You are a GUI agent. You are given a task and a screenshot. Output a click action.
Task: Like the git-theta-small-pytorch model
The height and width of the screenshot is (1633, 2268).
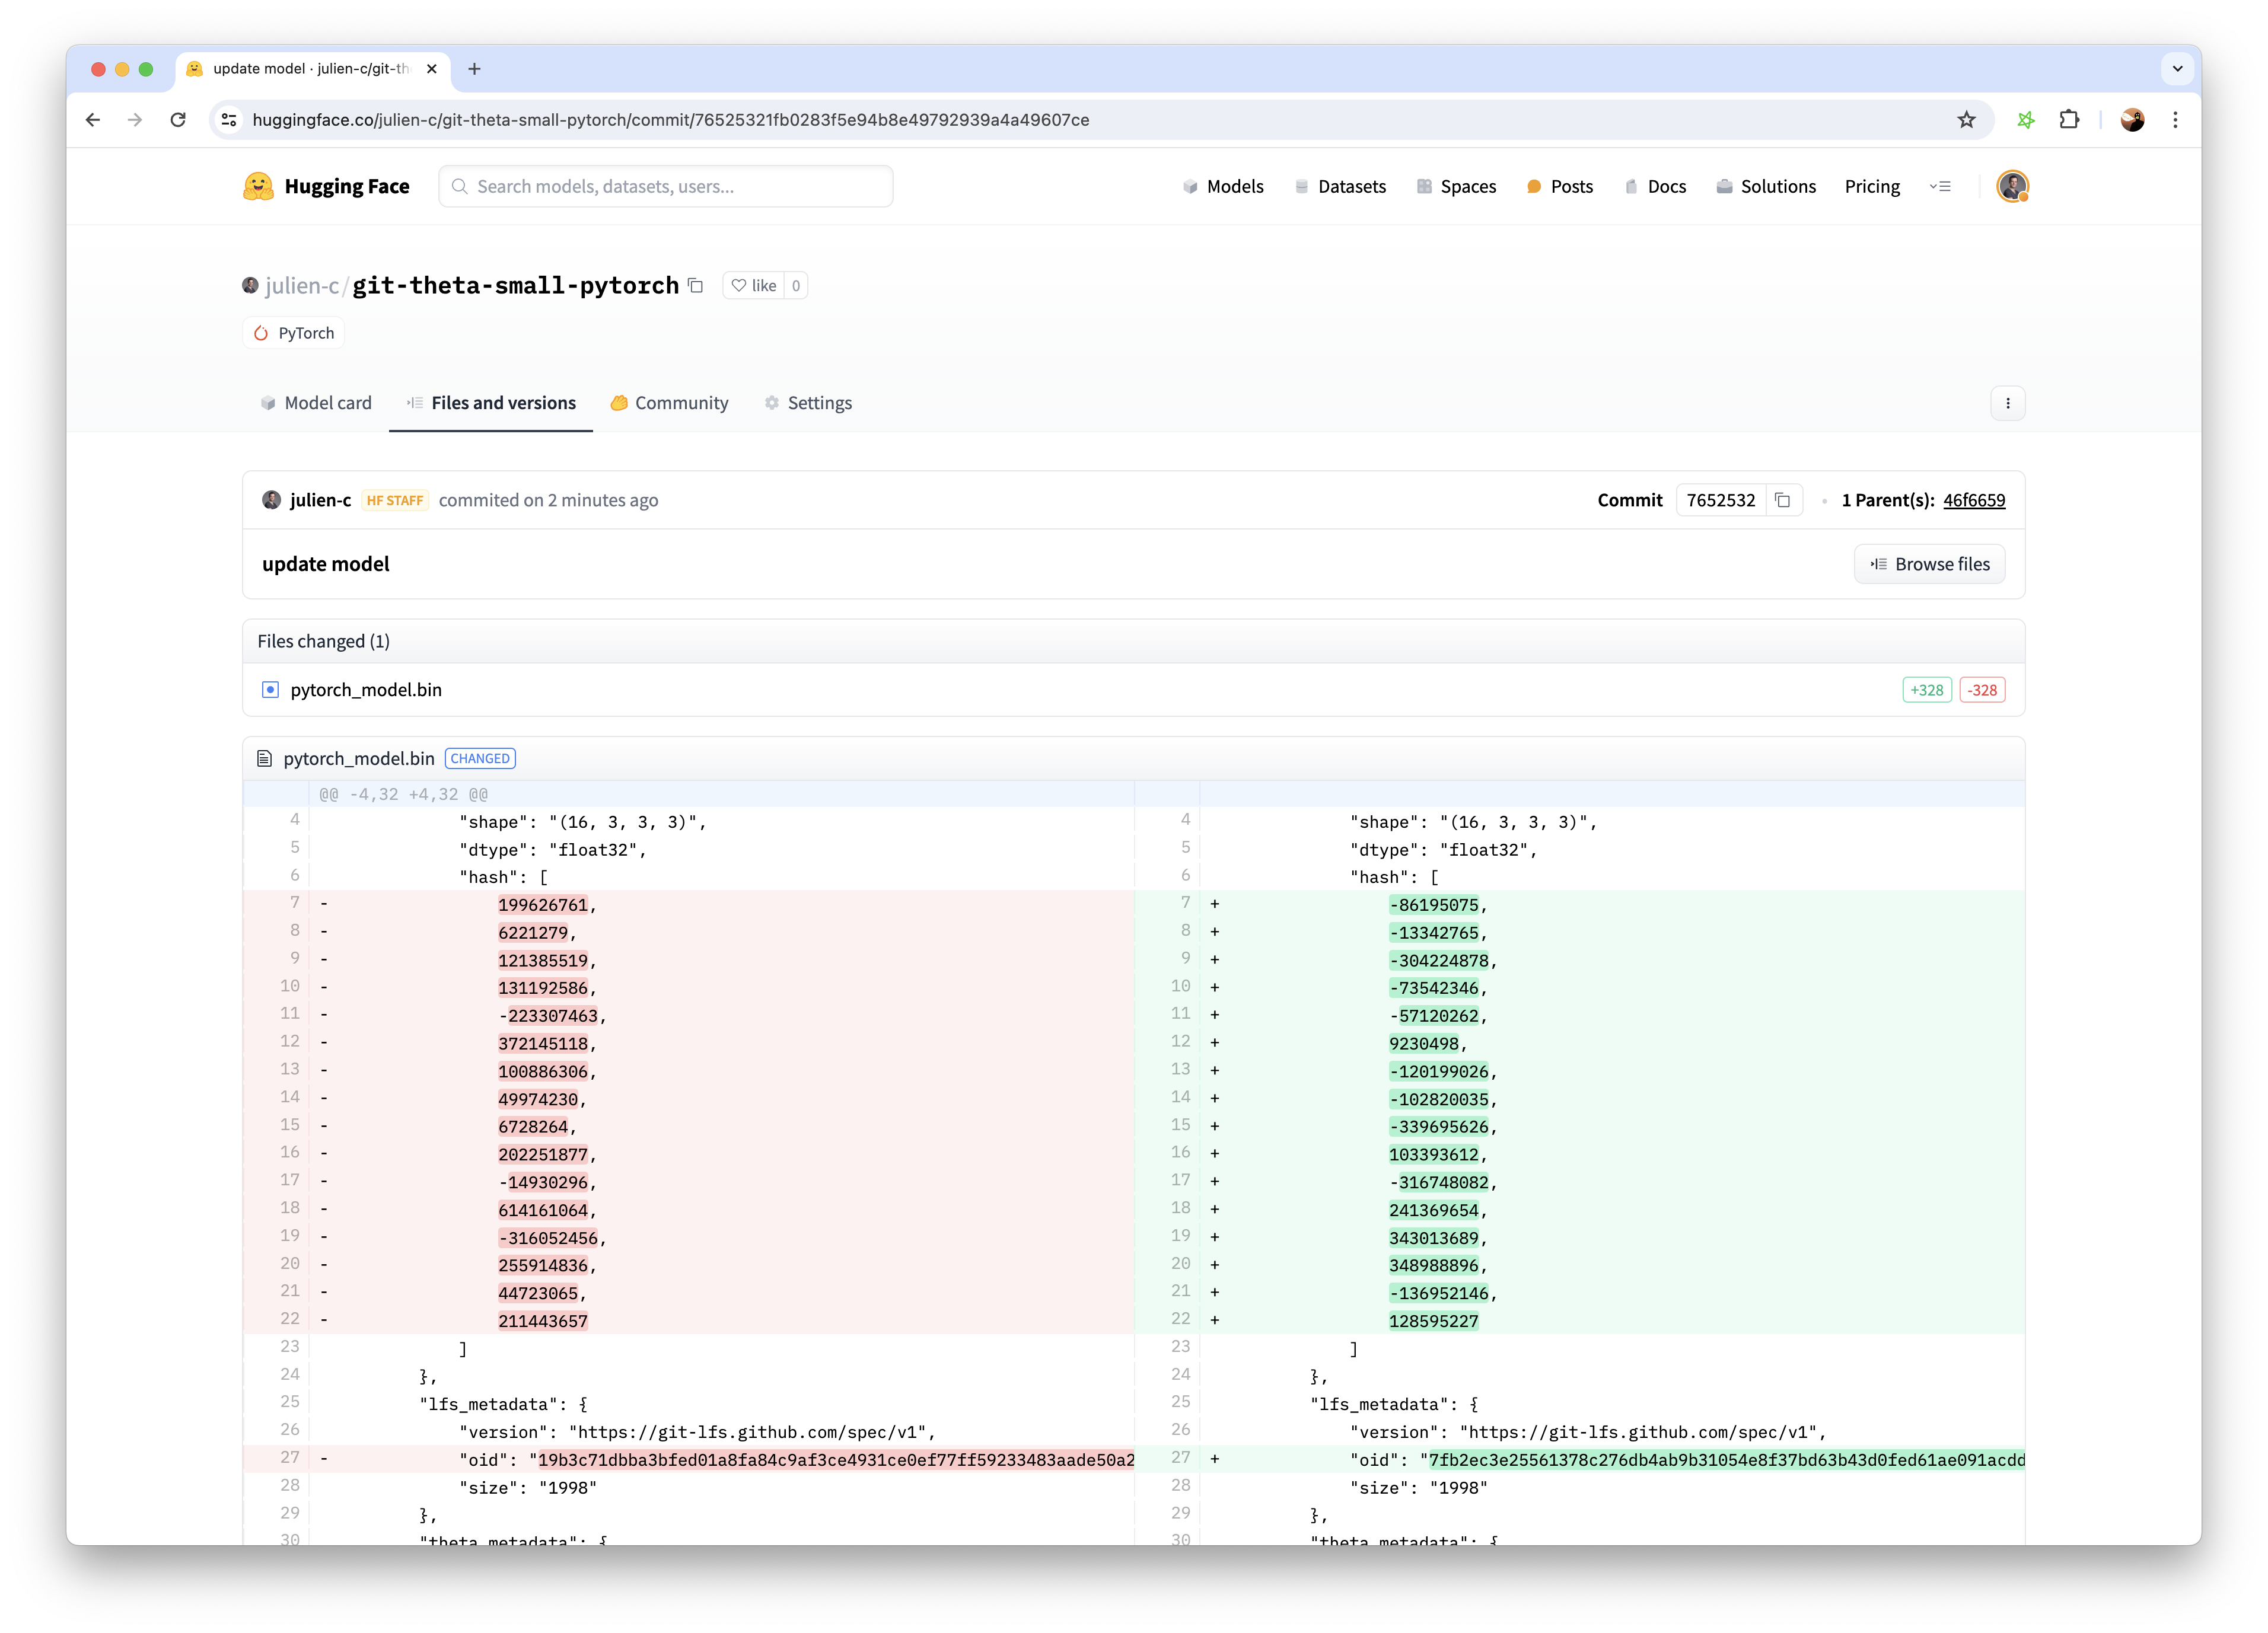tap(754, 286)
